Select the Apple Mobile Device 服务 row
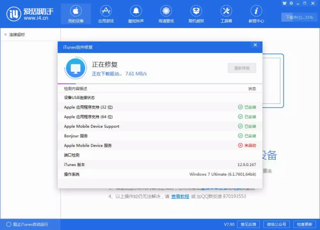Screen dimensions: 320x230 tap(160, 145)
